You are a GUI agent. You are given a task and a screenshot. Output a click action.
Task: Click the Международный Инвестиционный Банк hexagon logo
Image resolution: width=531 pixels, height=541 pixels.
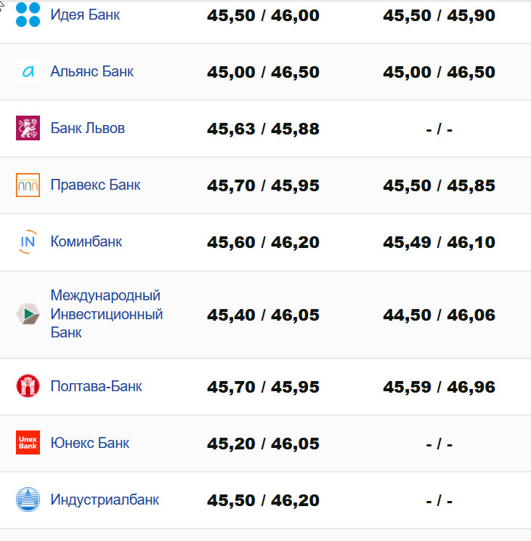(28, 314)
